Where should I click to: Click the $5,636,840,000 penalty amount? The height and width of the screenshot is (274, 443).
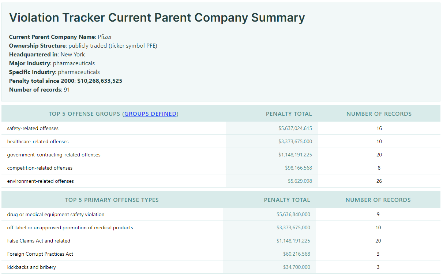coord(293,215)
